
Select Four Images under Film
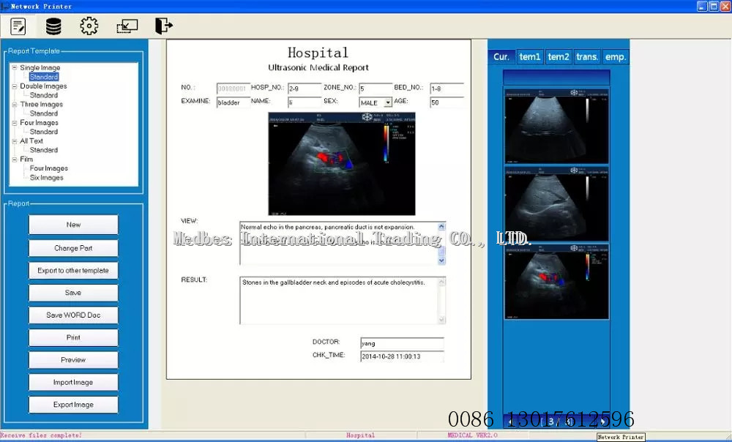point(49,168)
